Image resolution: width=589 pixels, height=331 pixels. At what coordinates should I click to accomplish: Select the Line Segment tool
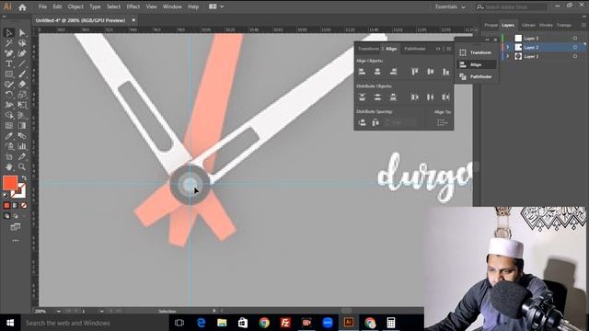pyautogui.click(x=22, y=63)
